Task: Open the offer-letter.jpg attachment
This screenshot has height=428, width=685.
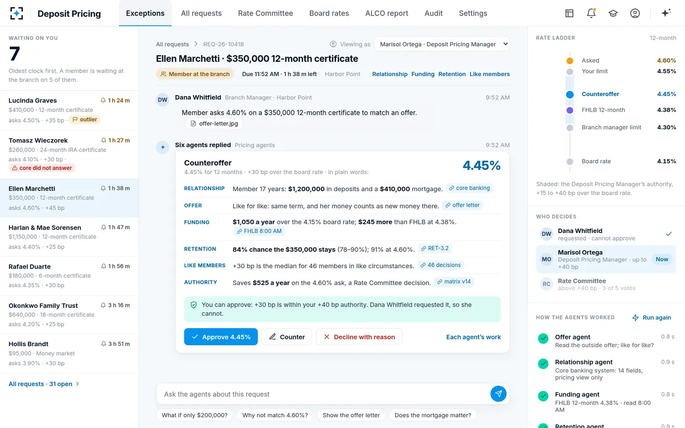Action: tap(214, 124)
